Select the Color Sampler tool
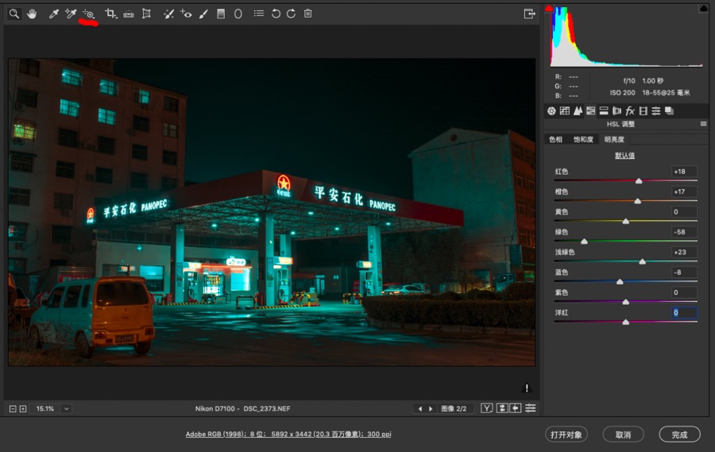Viewport: 715px width, 452px height. pyautogui.click(x=70, y=14)
